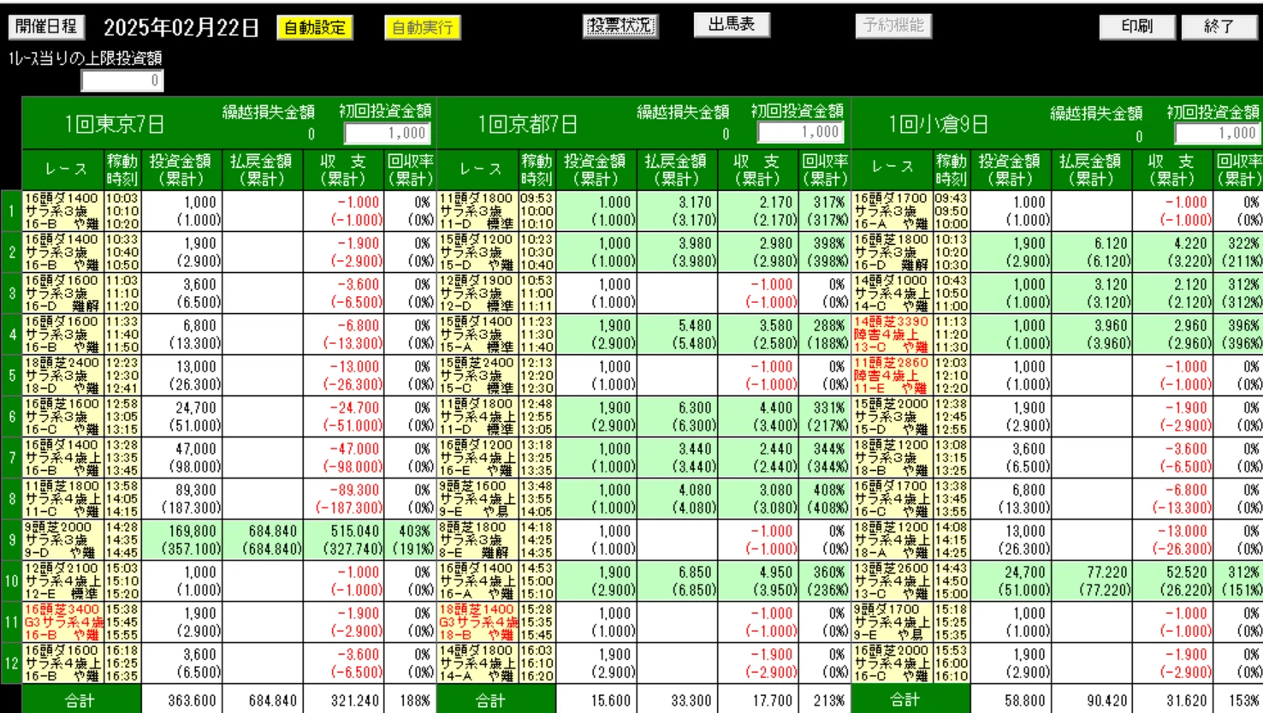Exit using the 終了 button

point(1219,27)
